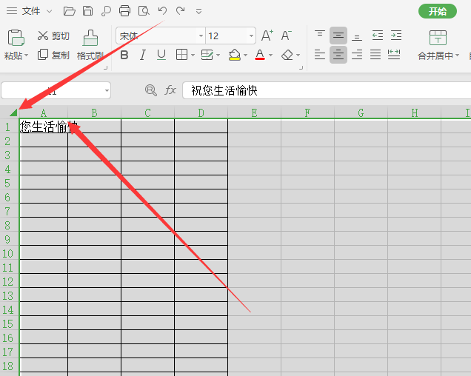Select cell A1 with 您生活愉快 text
Viewport: 471px width, 376px height.
point(43,127)
